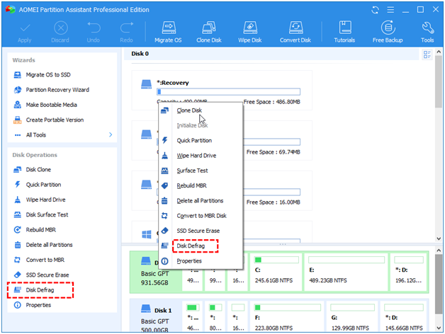Select the Wipe Disk toolbar icon

pos(249,32)
